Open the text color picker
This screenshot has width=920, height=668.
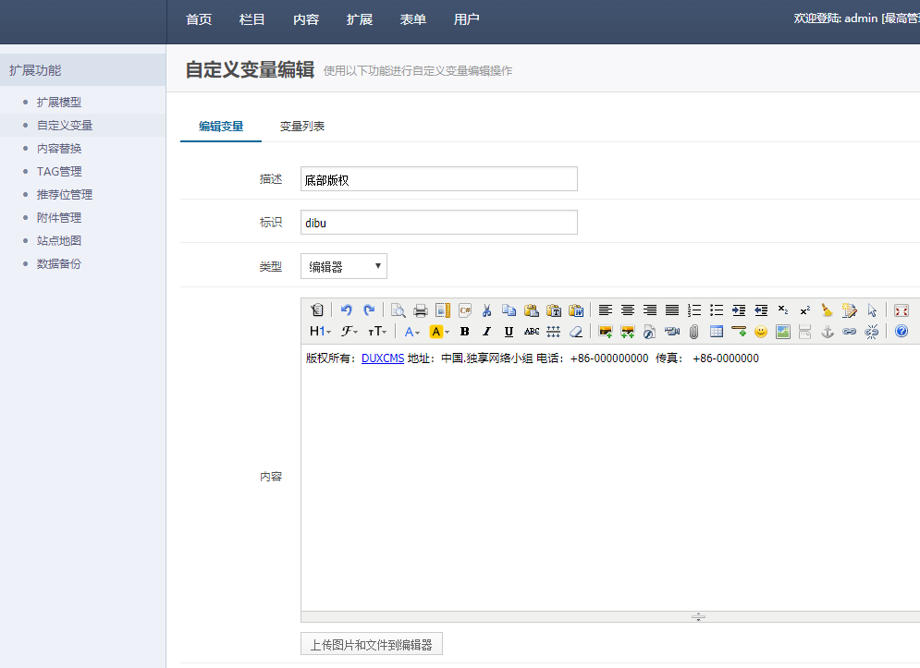411,332
